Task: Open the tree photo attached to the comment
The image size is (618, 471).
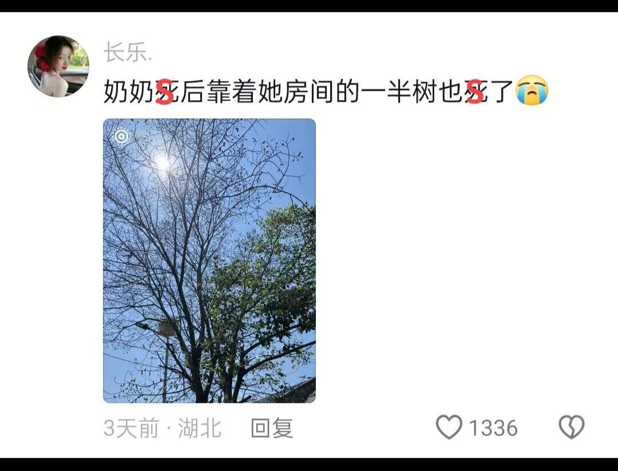Action: pos(209,260)
